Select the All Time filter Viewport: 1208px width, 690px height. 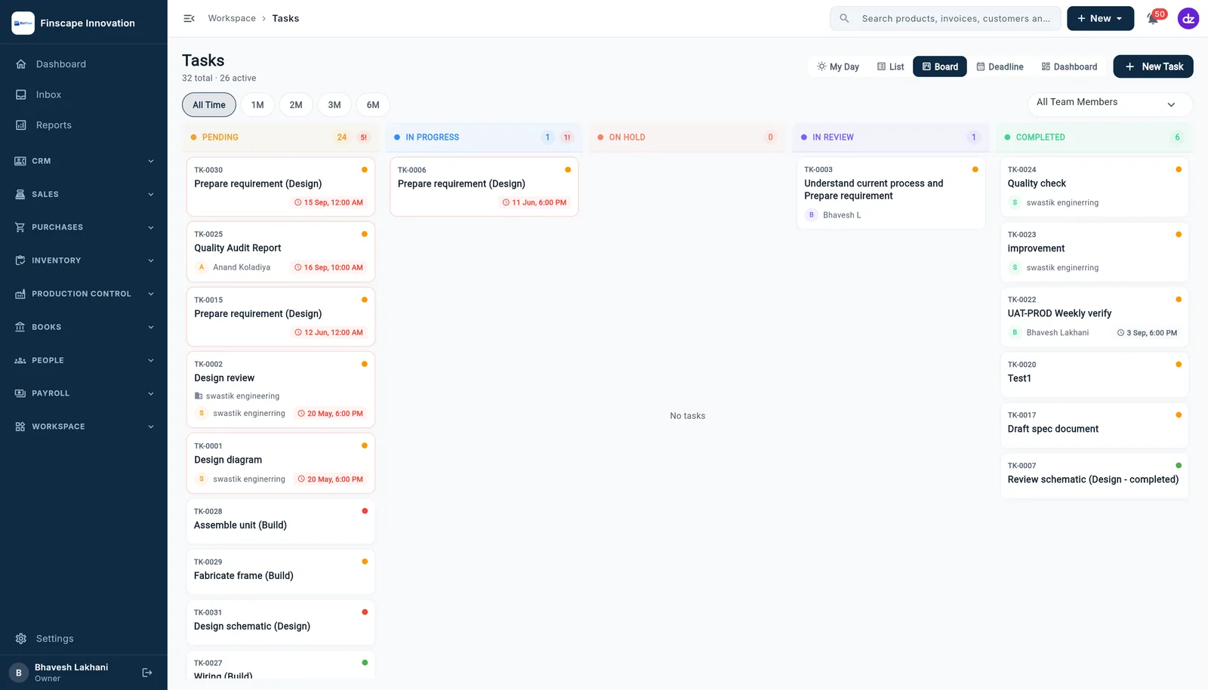pos(209,105)
